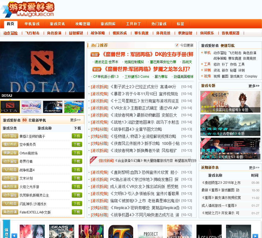Select the third dark slideshow thumbnail
The height and width of the screenshot is (238, 262).
(x=53, y=107)
